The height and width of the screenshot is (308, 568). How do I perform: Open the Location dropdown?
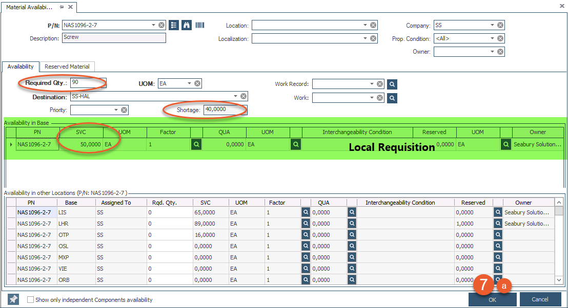[x=365, y=25]
